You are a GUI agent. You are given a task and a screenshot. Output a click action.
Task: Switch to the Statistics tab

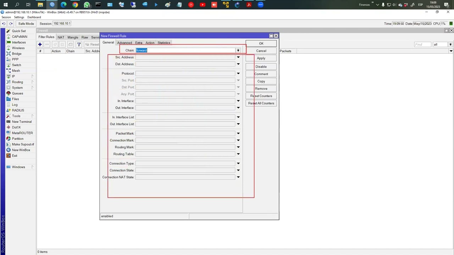coord(164,43)
